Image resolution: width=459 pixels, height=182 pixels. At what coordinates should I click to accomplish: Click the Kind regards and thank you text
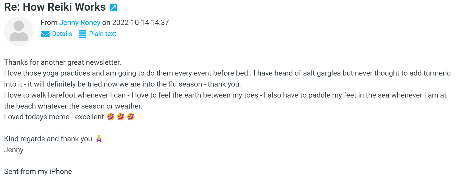tap(48, 139)
